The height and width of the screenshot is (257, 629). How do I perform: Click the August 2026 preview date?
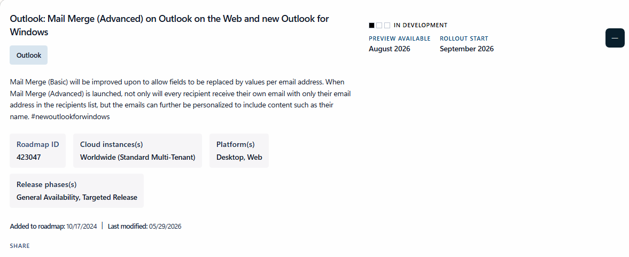(x=390, y=49)
